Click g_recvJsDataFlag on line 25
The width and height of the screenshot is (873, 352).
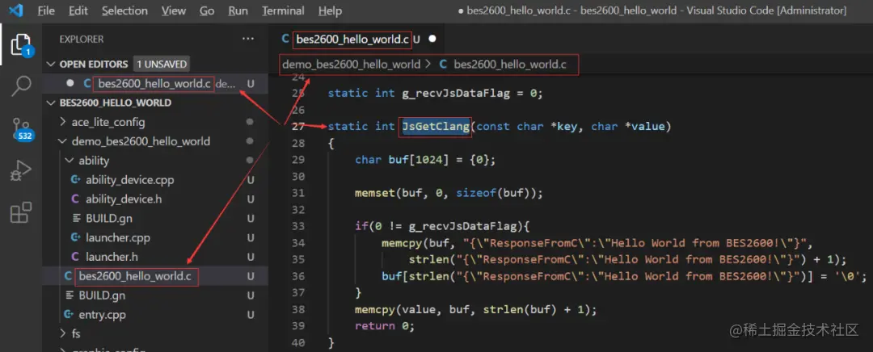click(x=455, y=94)
